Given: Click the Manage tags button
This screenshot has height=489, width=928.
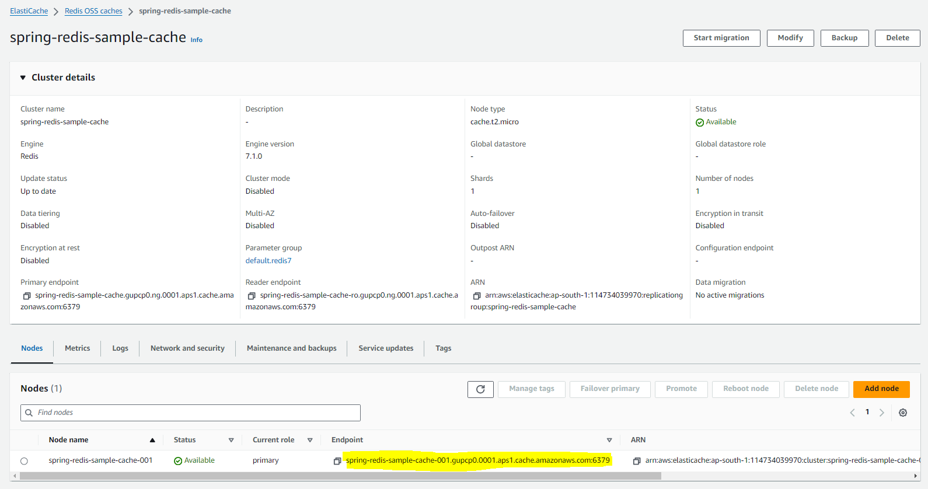Looking at the screenshot, I should pos(532,389).
